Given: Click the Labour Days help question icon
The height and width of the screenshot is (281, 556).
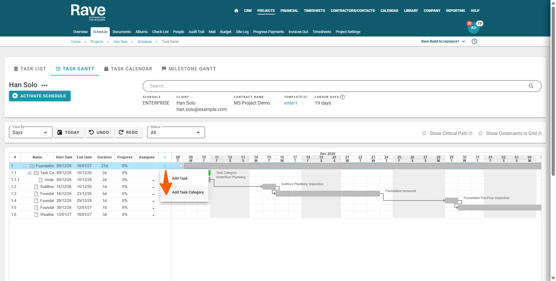Looking at the screenshot, I should click(x=343, y=97).
